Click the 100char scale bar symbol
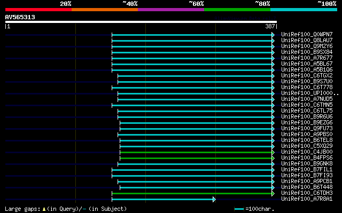 [x=239, y=209]
